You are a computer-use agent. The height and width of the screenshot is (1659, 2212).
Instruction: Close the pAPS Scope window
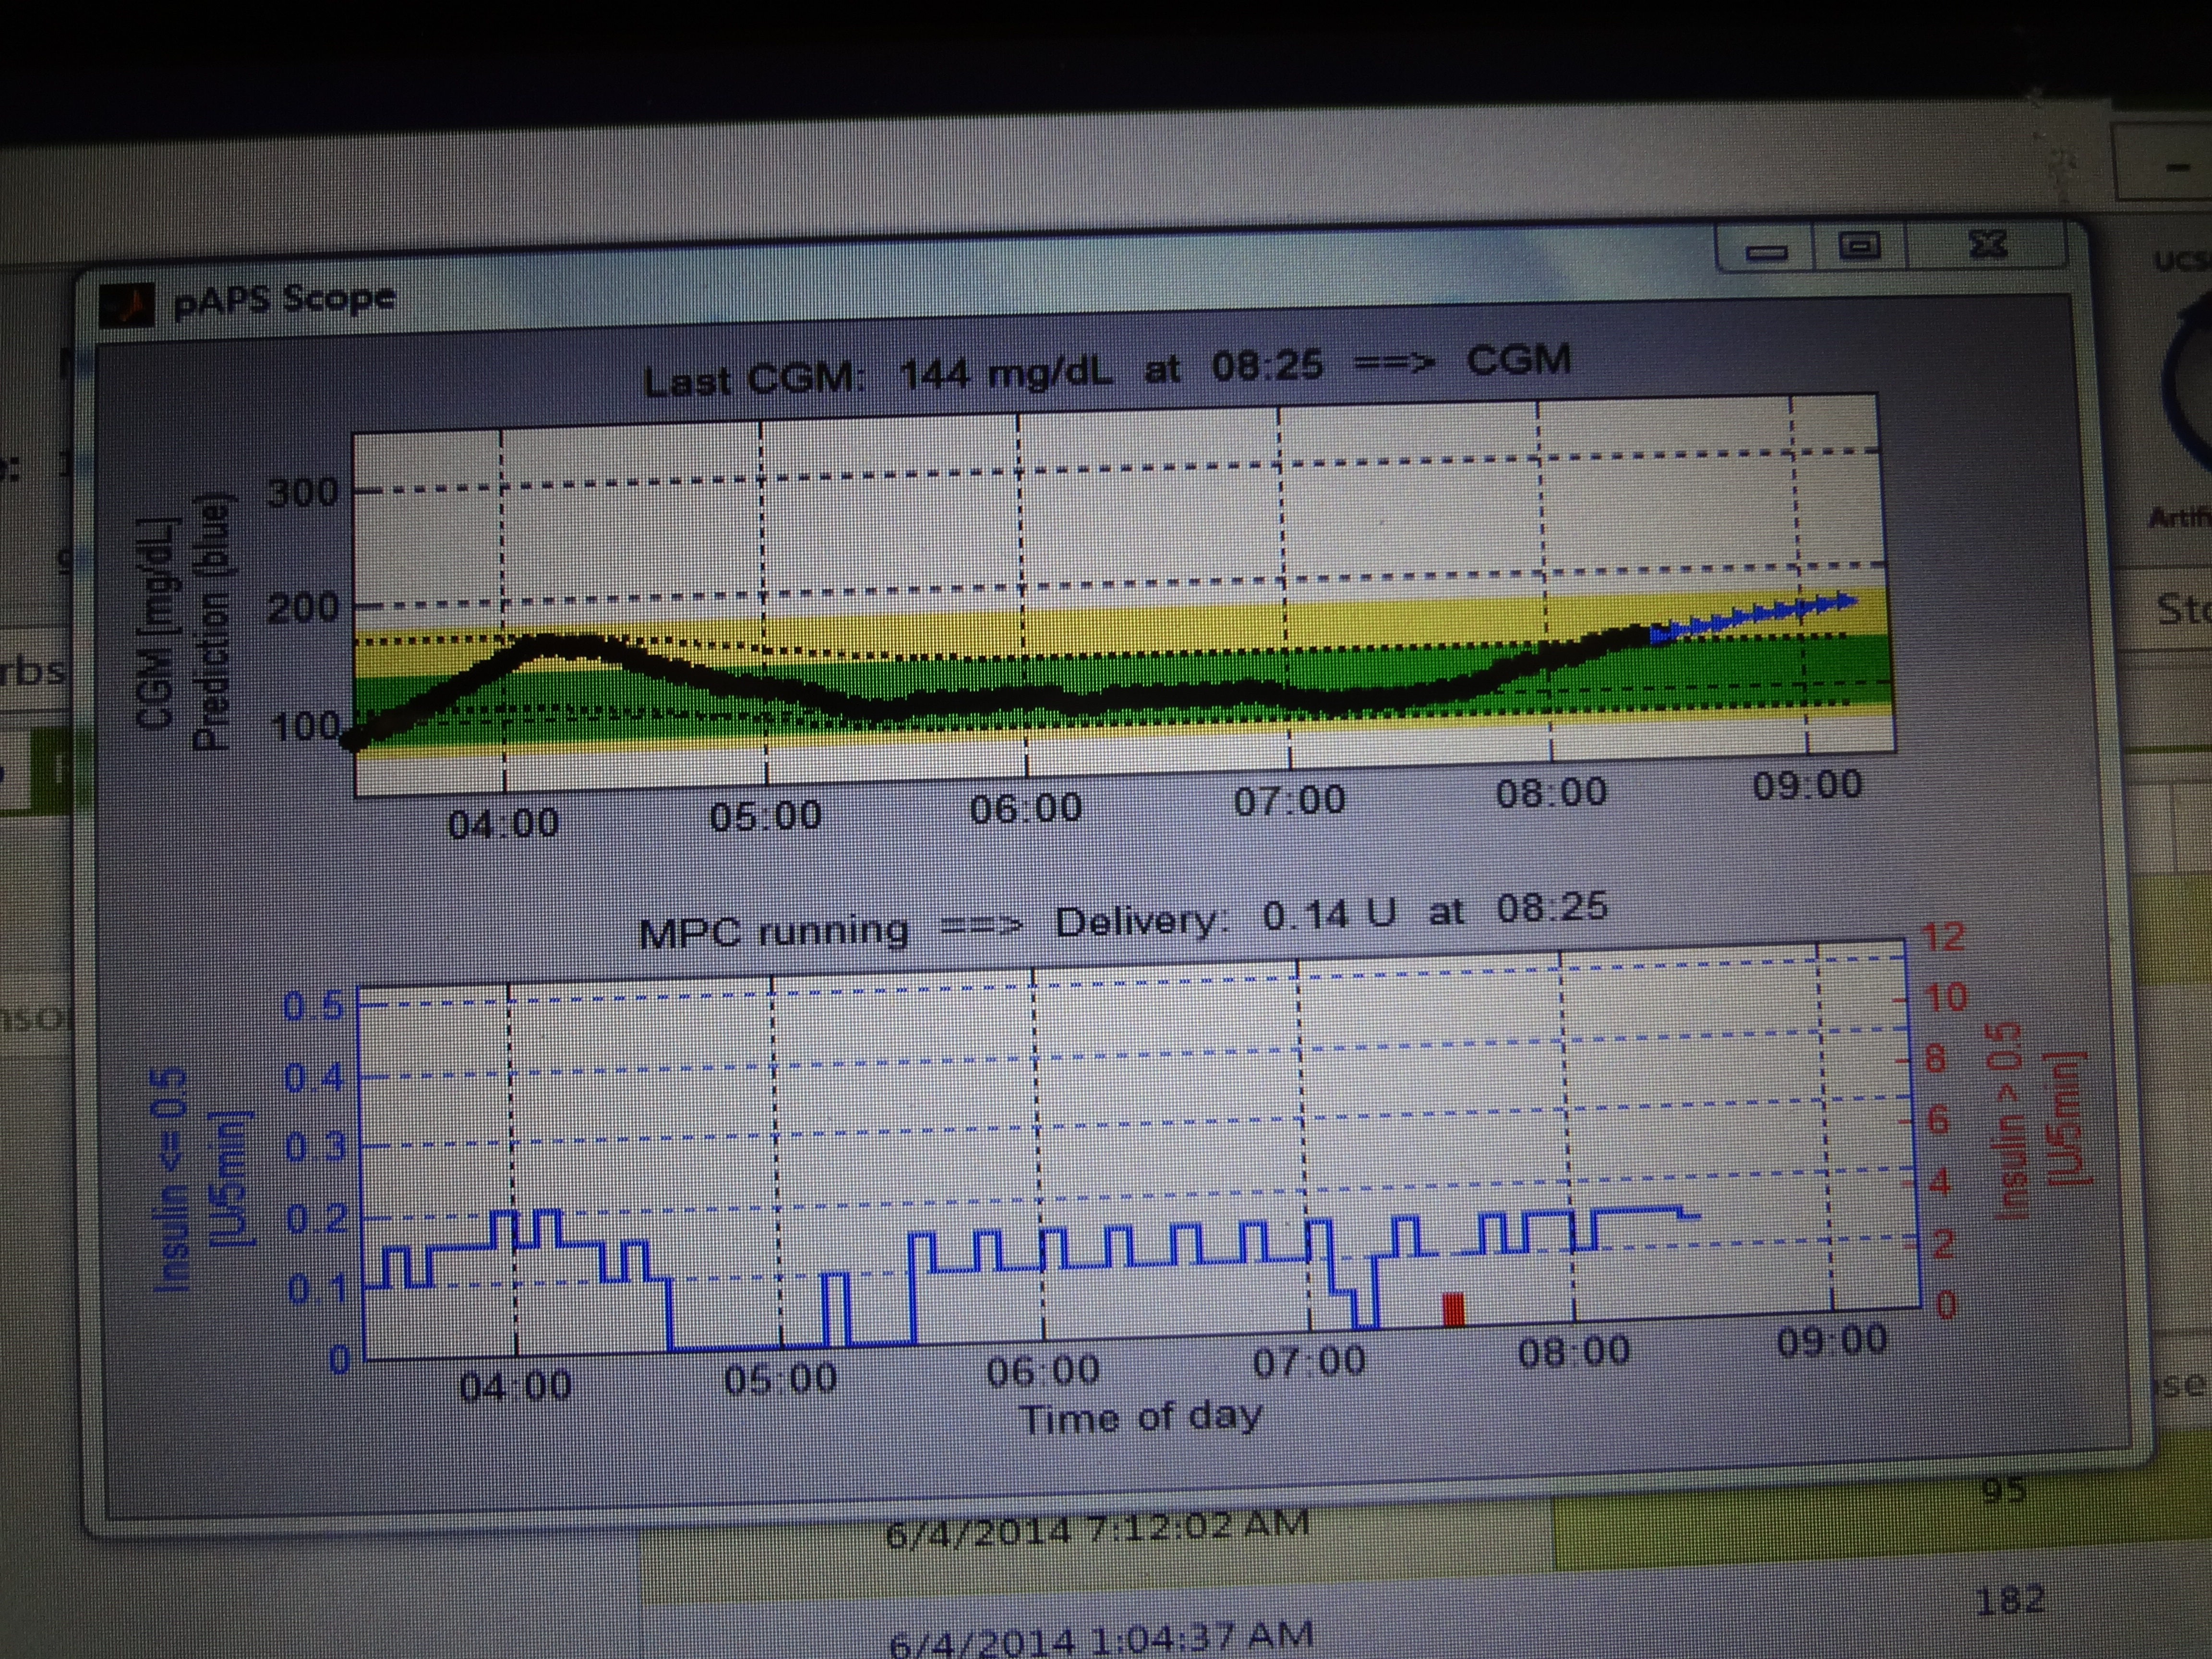pos(1987,244)
